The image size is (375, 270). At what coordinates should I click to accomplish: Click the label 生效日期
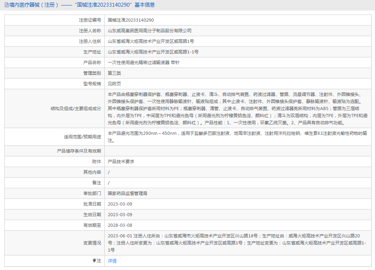pyautogui.click(x=92, y=215)
